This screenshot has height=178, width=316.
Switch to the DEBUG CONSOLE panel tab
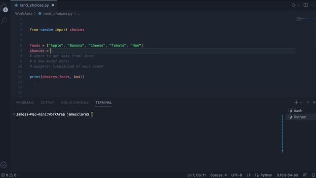pyautogui.click(x=75, y=102)
